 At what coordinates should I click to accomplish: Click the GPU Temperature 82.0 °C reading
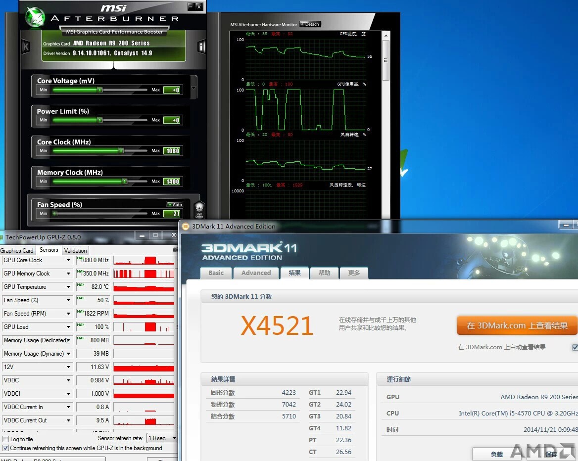pos(93,287)
